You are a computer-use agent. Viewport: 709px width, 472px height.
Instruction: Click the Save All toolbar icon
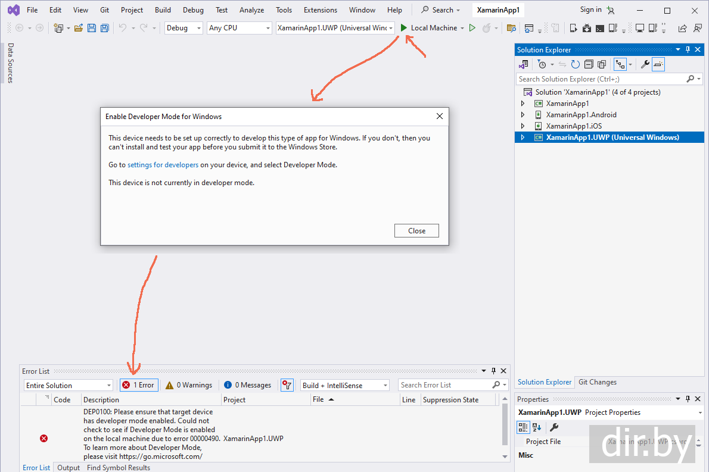pos(105,28)
